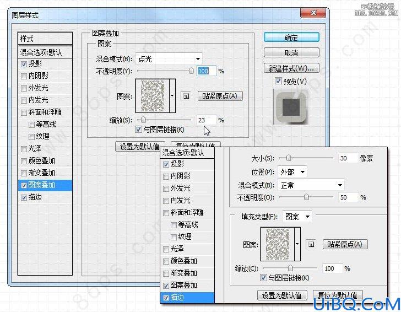
Task: Enable 光泽 checkbox in main styles list
Action: point(24,149)
